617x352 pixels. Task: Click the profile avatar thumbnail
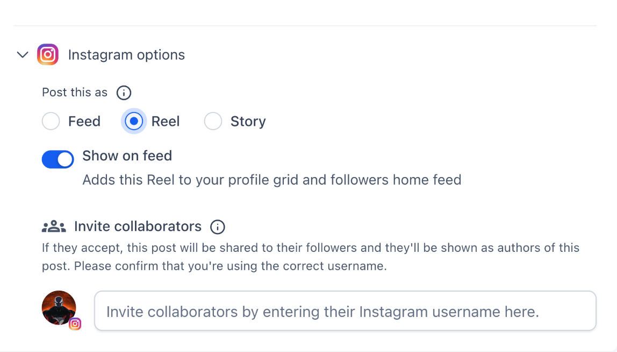coord(59,308)
